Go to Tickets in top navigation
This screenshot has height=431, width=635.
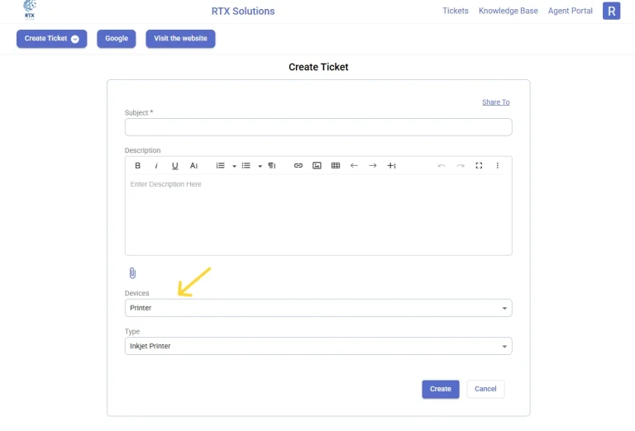[456, 11]
